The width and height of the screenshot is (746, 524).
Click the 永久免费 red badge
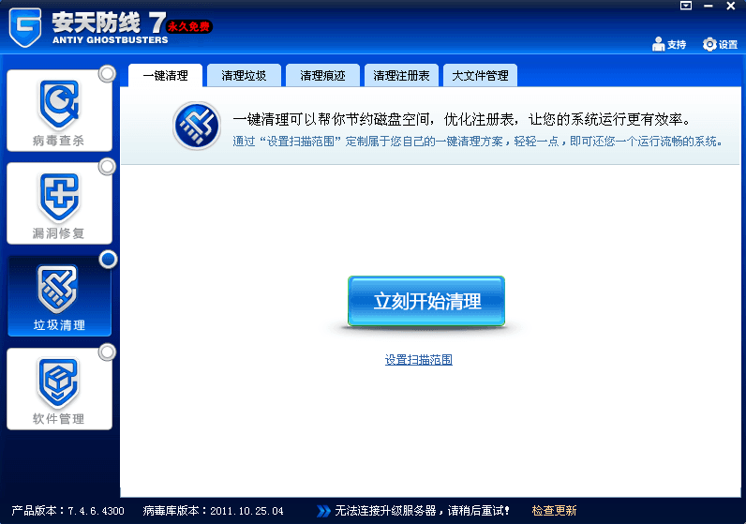pos(189,26)
